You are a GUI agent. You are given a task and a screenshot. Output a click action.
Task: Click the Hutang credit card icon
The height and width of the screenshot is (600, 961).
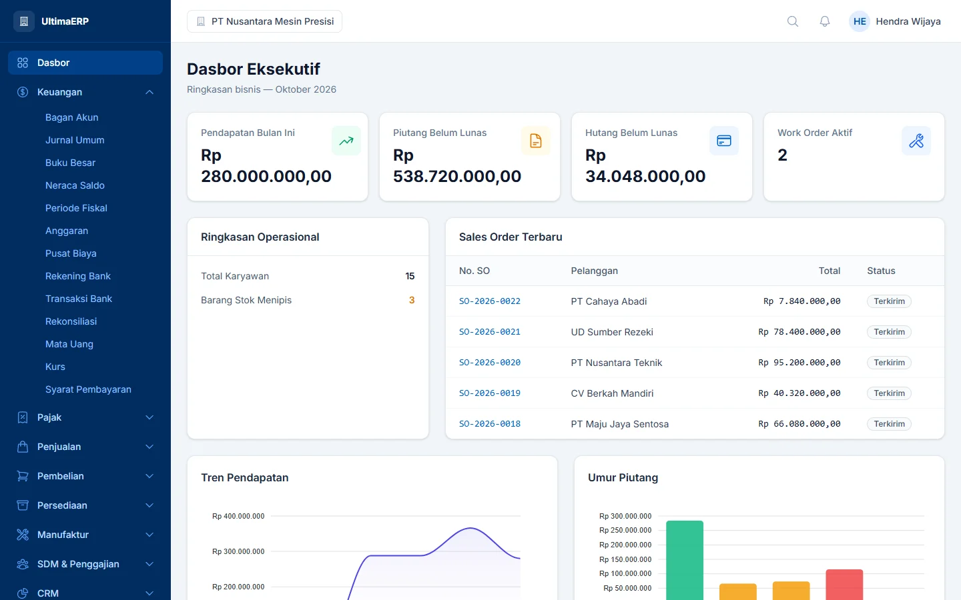click(724, 141)
